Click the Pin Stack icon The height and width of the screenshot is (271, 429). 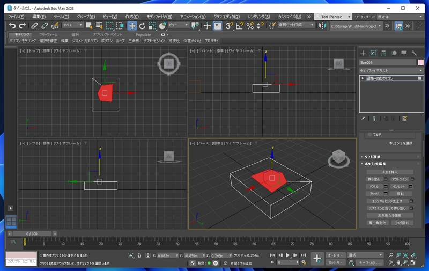pos(363,119)
